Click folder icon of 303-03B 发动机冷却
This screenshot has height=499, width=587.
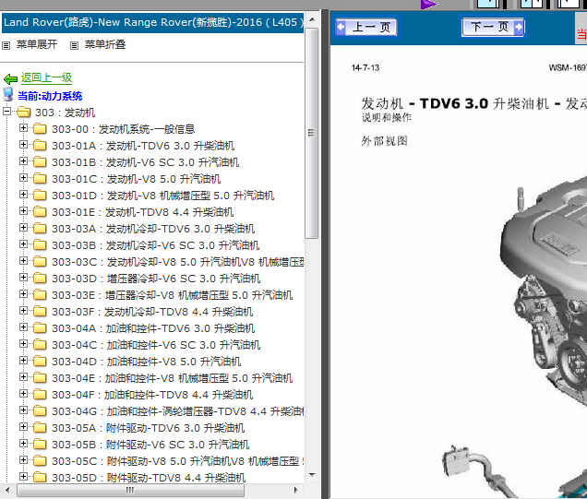click(x=40, y=245)
